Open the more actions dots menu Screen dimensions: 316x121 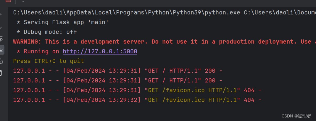coord(23,1)
